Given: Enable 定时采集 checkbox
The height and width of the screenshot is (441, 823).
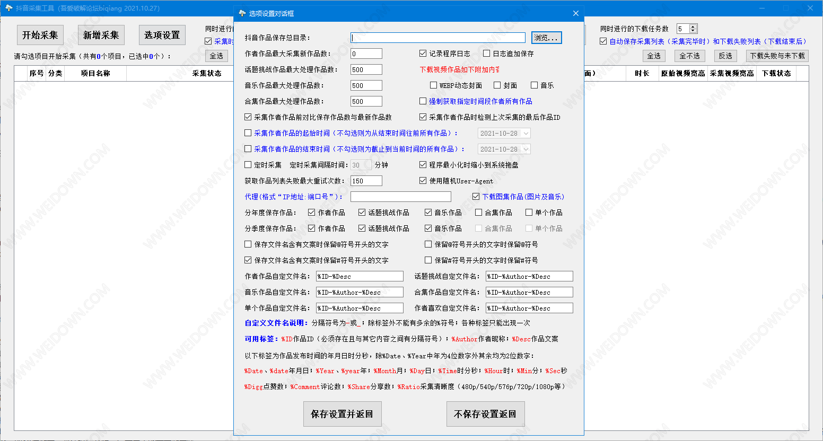Looking at the screenshot, I should click(x=248, y=165).
